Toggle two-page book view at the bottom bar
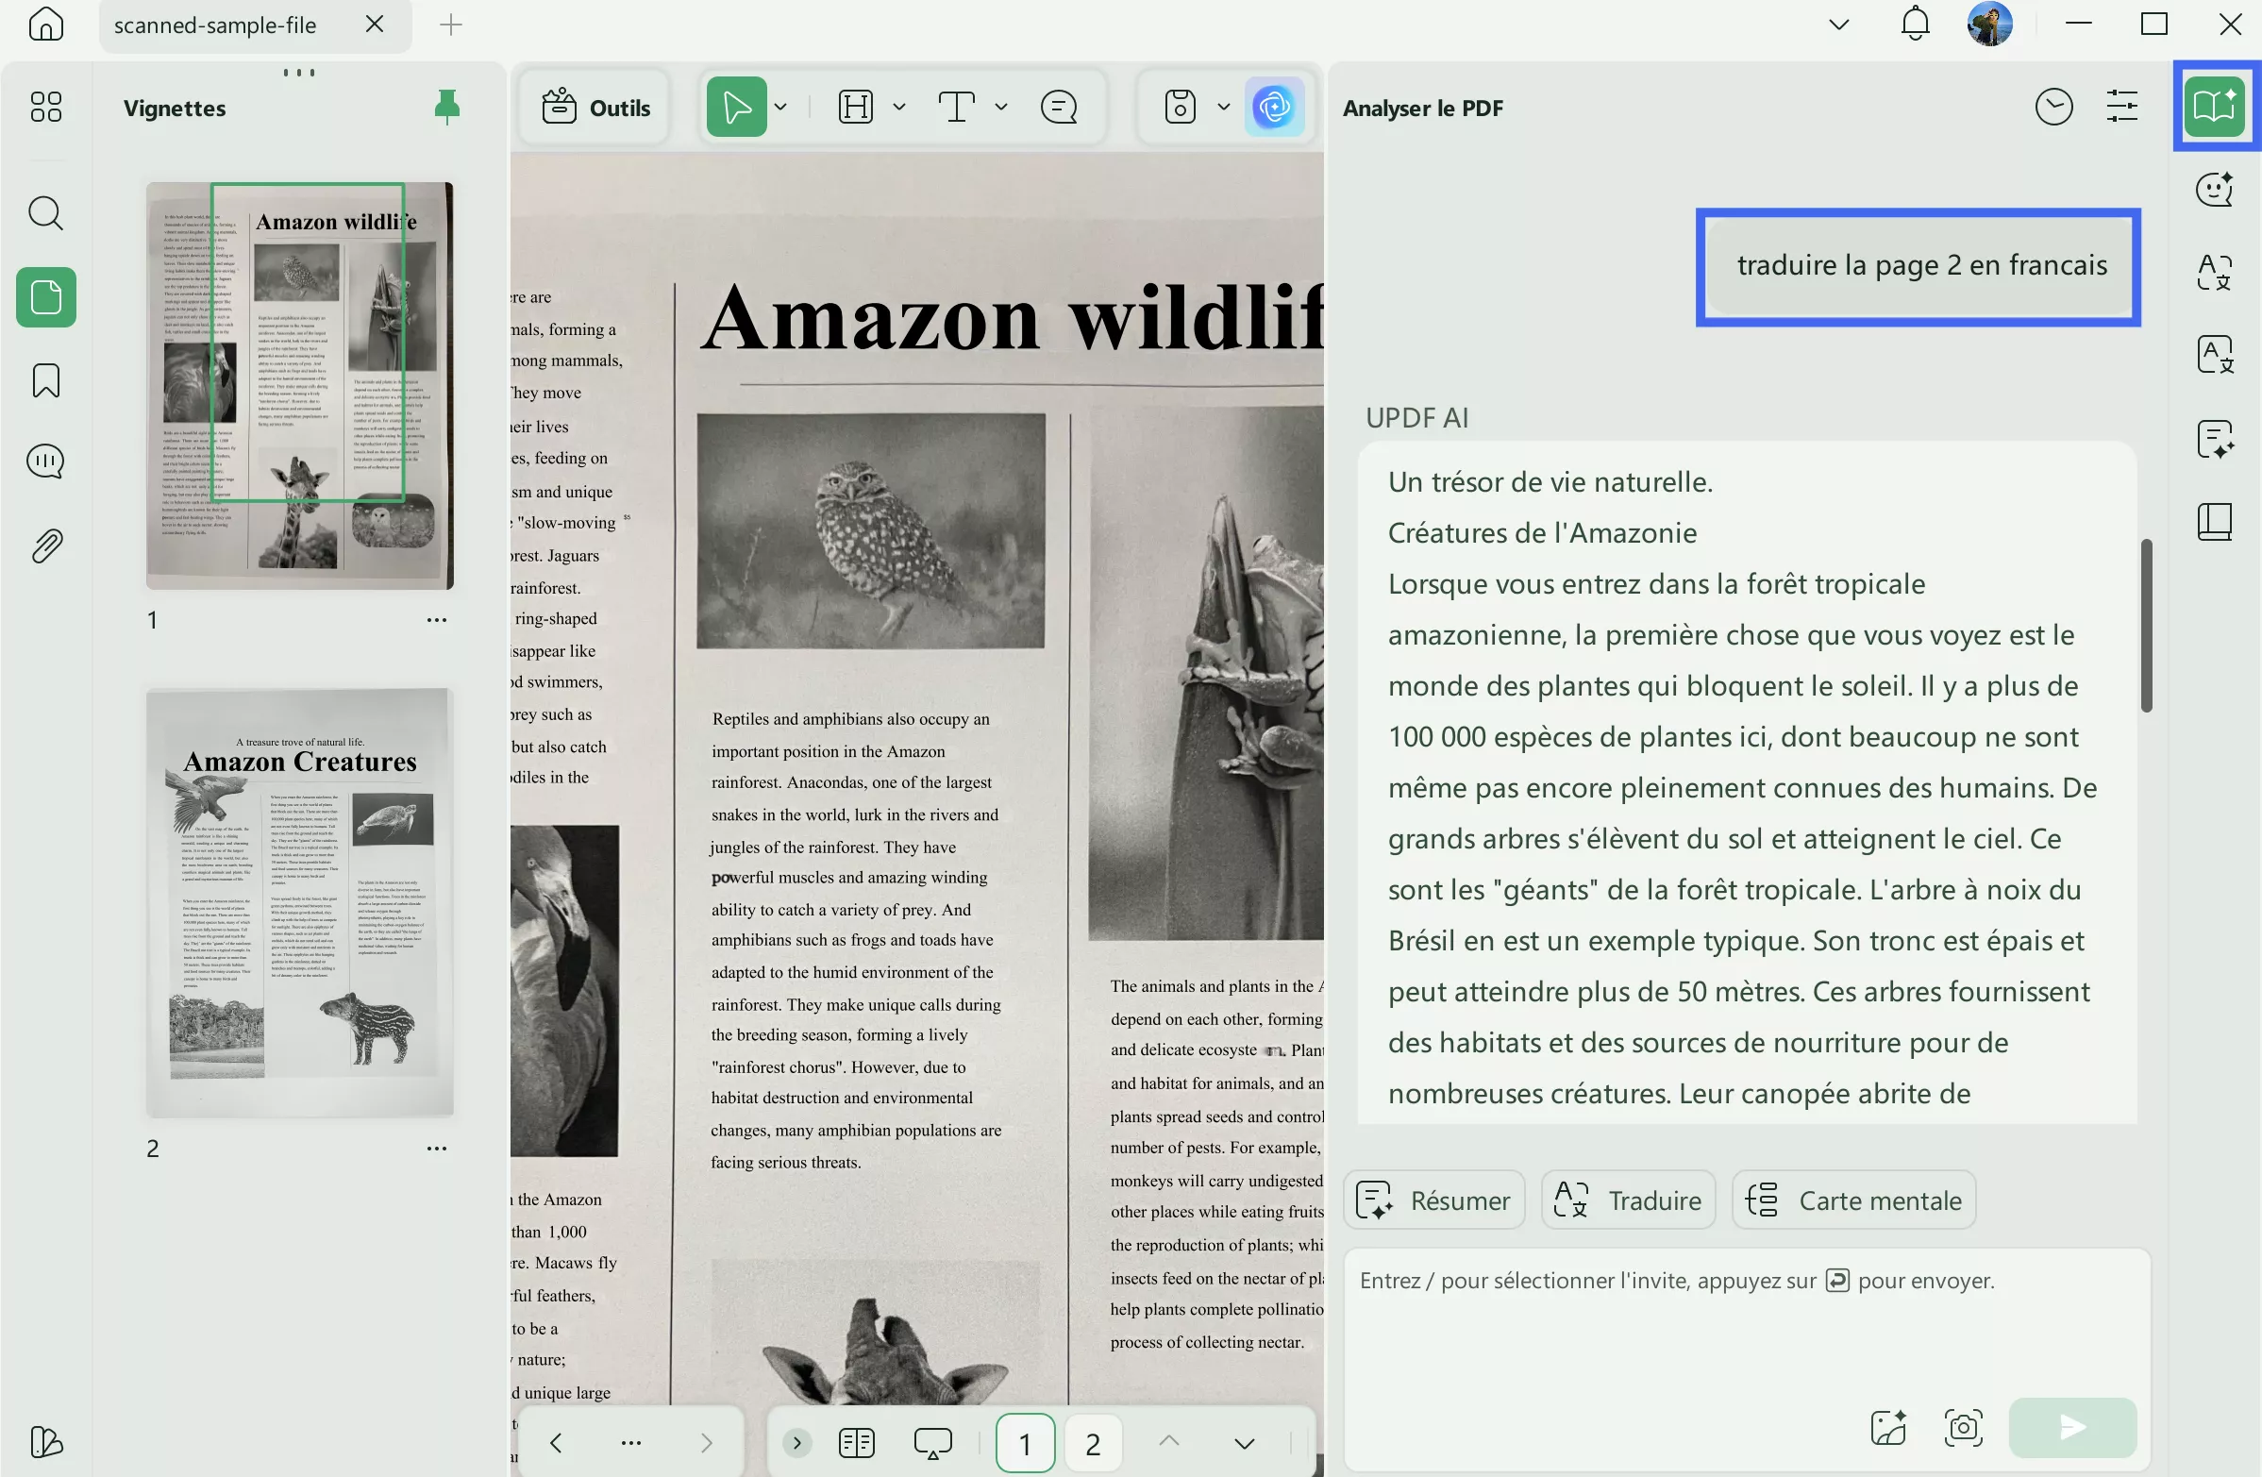The image size is (2262, 1477). tap(855, 1442)
